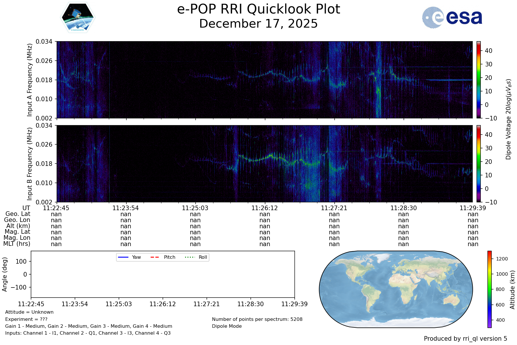Click the blue Yaw legend line
This screenshot has width=517, height=345.
click(123, 257)
